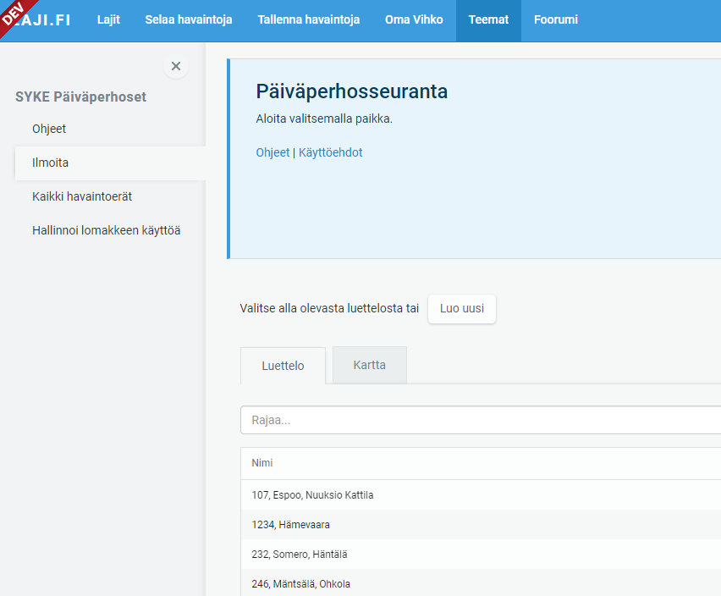Screen dimensions: 721x596
Task: Click the Luo uusi button
Action: (x=462, y=308)
